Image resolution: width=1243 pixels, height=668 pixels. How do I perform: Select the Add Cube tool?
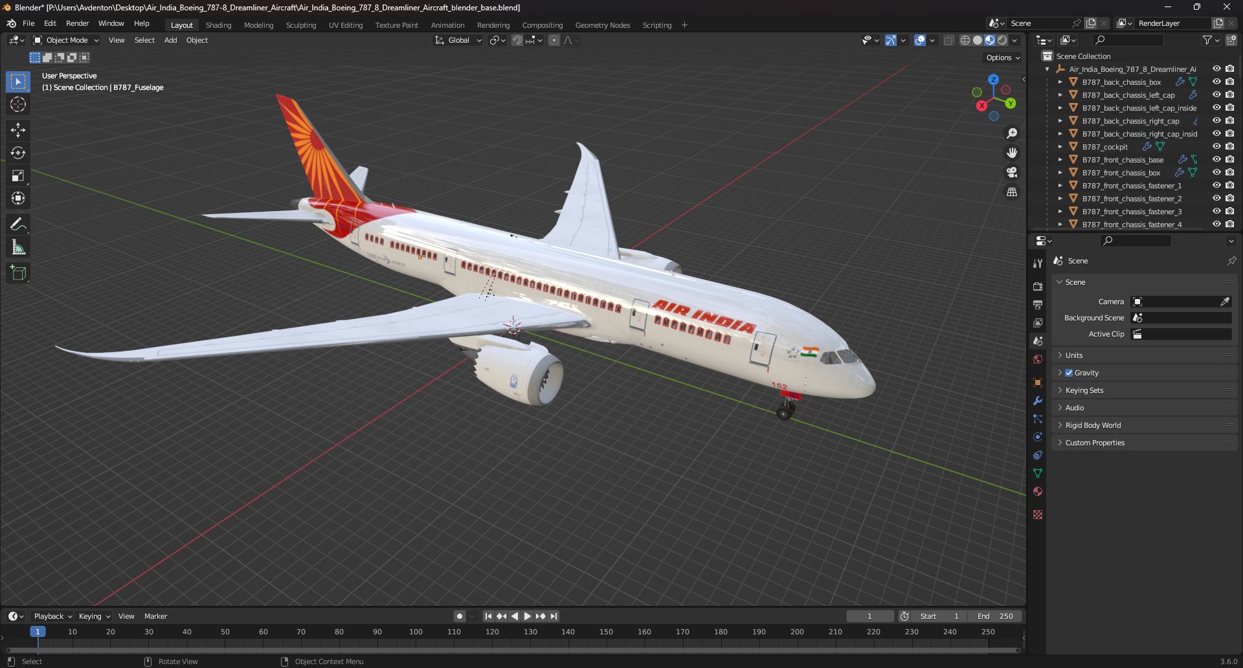[18, 273]
